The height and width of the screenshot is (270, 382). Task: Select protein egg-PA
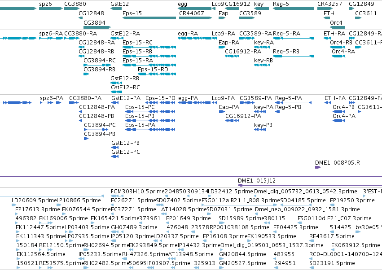(x=194, y=103)
